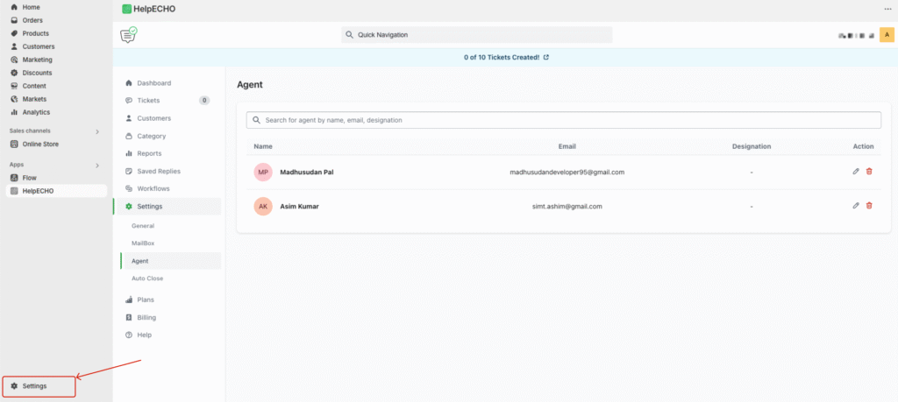Click edit pencil icon for Madhusudan Pal

856,172
